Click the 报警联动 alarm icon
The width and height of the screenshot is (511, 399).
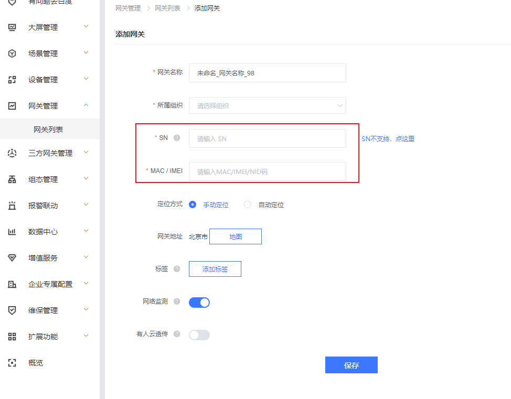tap(12, 206)
